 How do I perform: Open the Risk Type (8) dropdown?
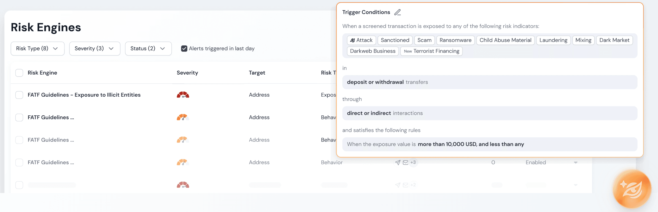tap(37, 48)
